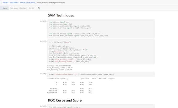Click the print Classification report code line

pos(81,74)
